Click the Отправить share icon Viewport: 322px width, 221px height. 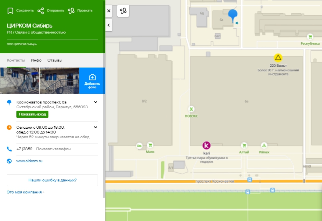click(x=41, y=11)
